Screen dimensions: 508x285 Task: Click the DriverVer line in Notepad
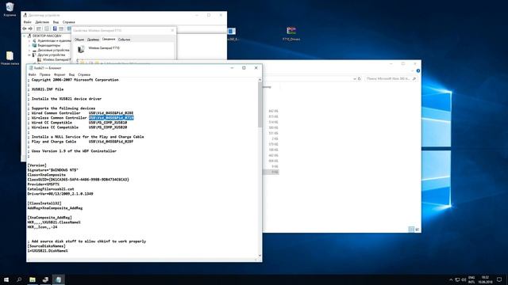[60, 194]
